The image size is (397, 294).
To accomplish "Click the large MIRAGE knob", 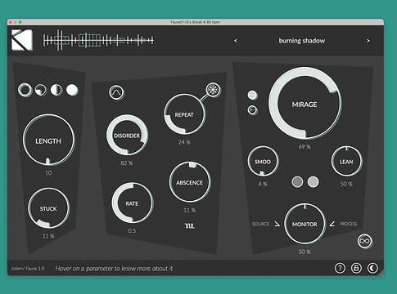I will [x=305, y=104].
